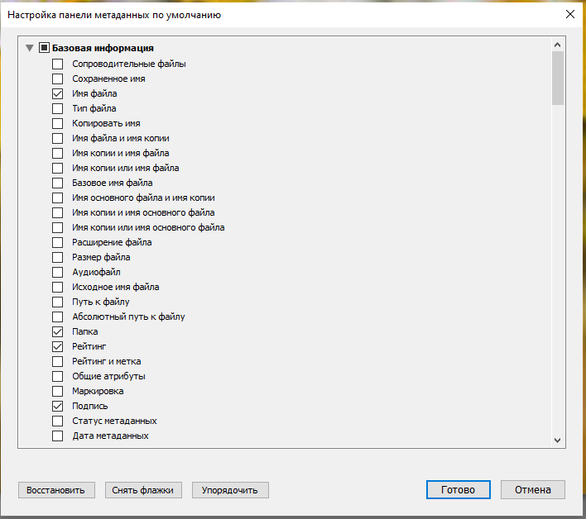Click the scrollbar up arrow

557,46
